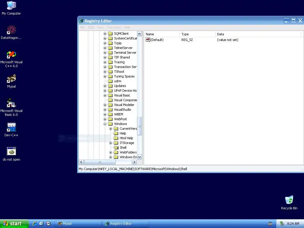Expand the WebFolders key
The height and width of the screenshot is (228, 304).
pyautogui.click(x=110, y=152)
